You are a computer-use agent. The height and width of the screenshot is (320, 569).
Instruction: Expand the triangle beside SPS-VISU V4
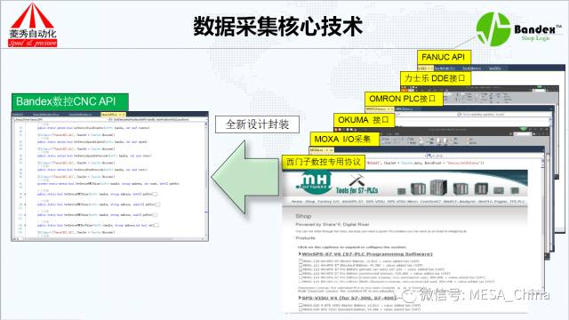[300, 298]
